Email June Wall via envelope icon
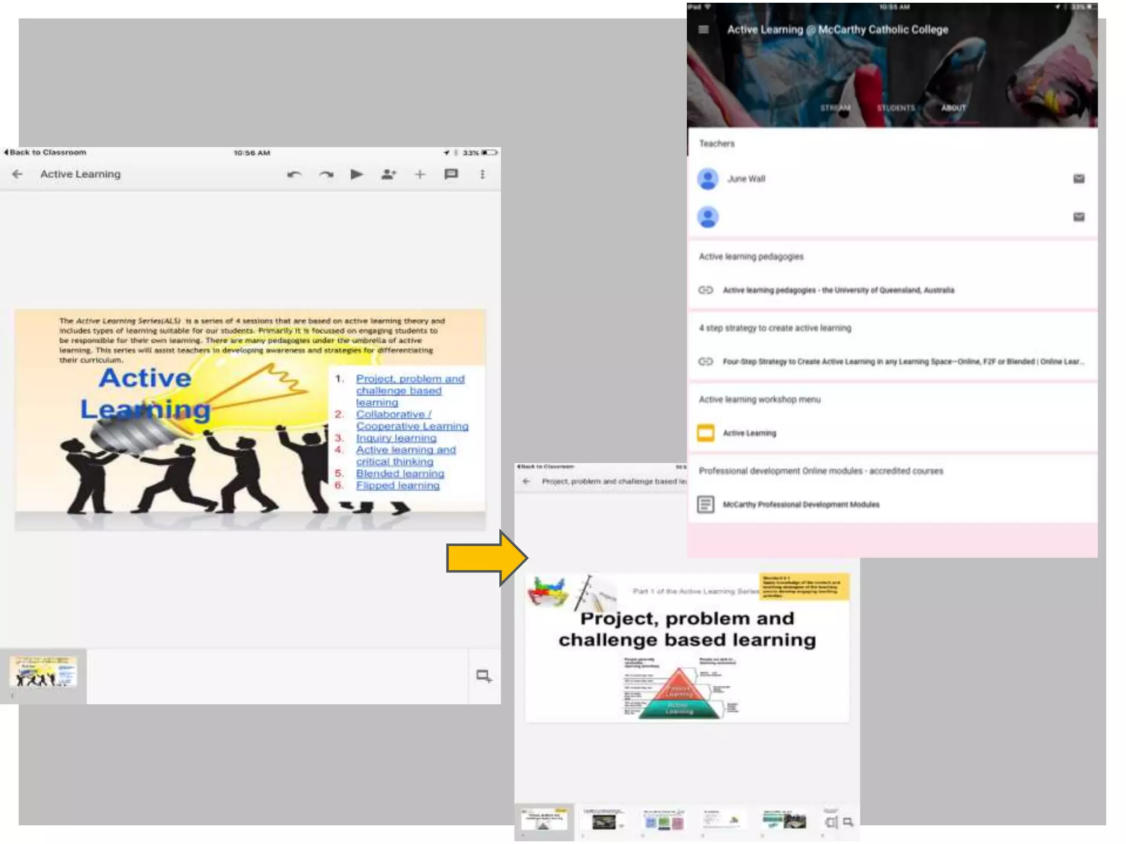 pos(1079,179)
